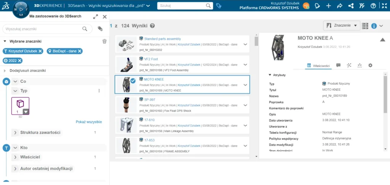Click the plus Add icon in top bar
Viewport: 390px width, 185px height.
click(x=329, y=6)
